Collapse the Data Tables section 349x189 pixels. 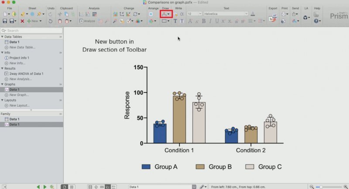tap(2, 37)
